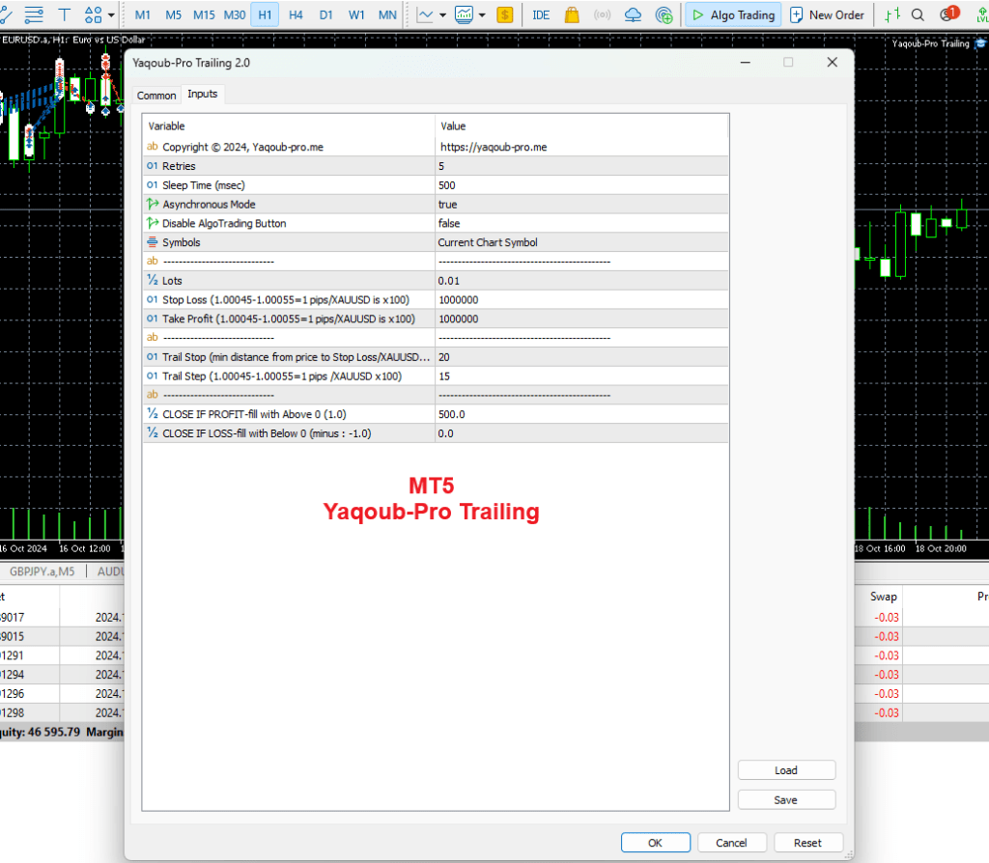Select the H4 timeframe
The width and height of the screenshot is (989, 863).
[296, 15]
